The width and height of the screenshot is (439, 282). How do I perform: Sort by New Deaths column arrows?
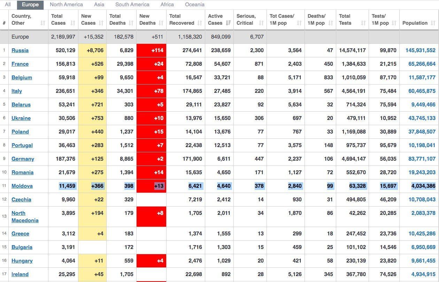pyautogui.click(x=161, y=23)
